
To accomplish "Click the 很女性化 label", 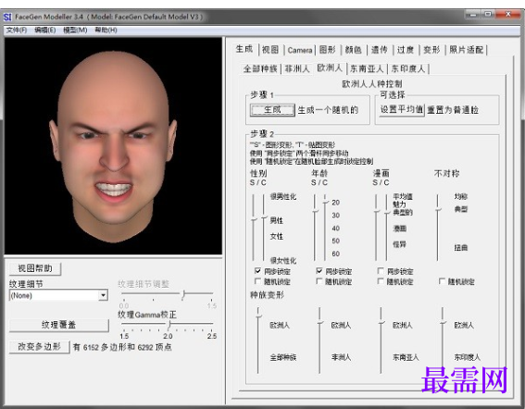I will 283,260.
